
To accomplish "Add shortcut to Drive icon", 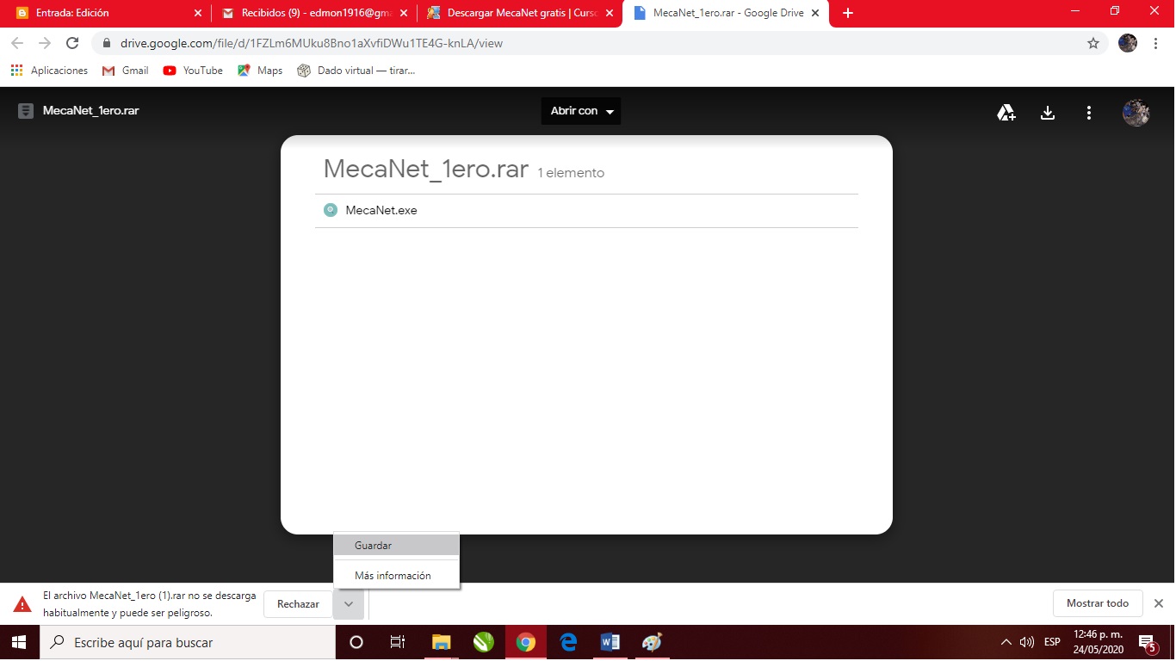I will click(x=1006, y=113).
